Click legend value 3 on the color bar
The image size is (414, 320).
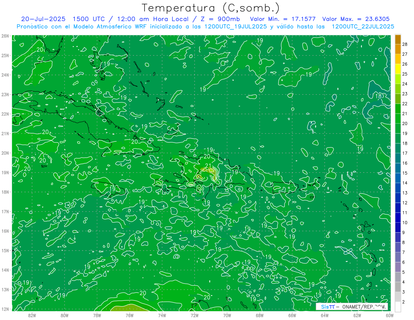click(404, 292)
